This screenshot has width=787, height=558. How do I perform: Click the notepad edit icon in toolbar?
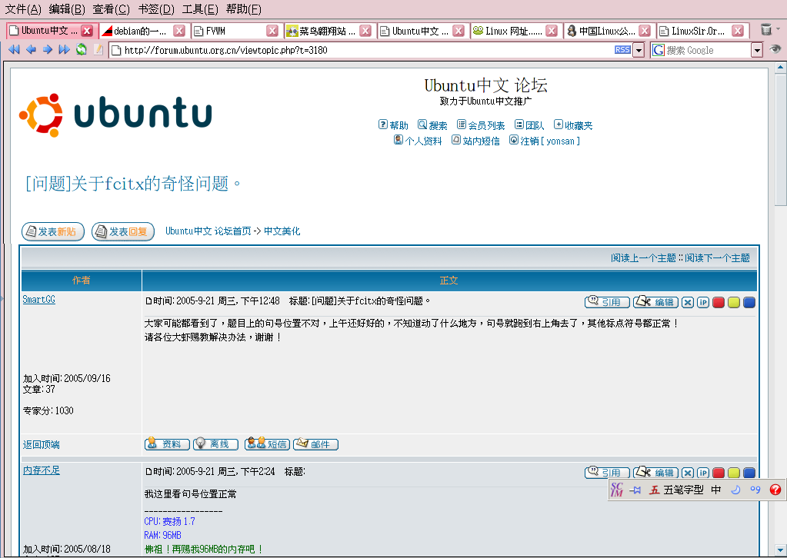tap(98, 50)
